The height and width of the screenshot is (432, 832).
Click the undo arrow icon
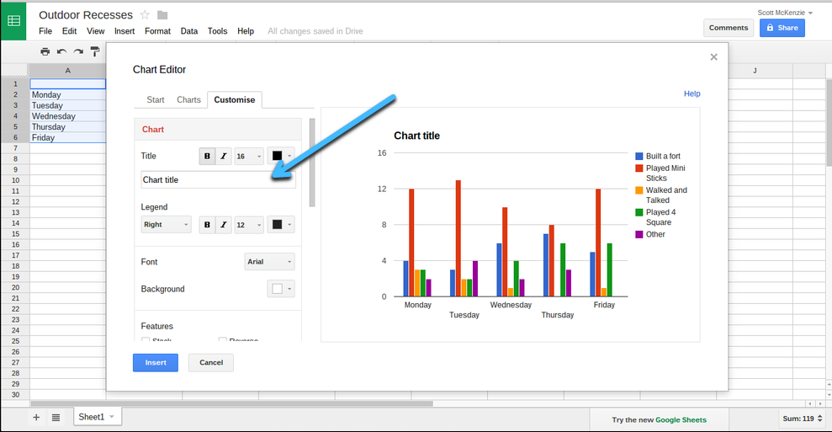(61, 51)
